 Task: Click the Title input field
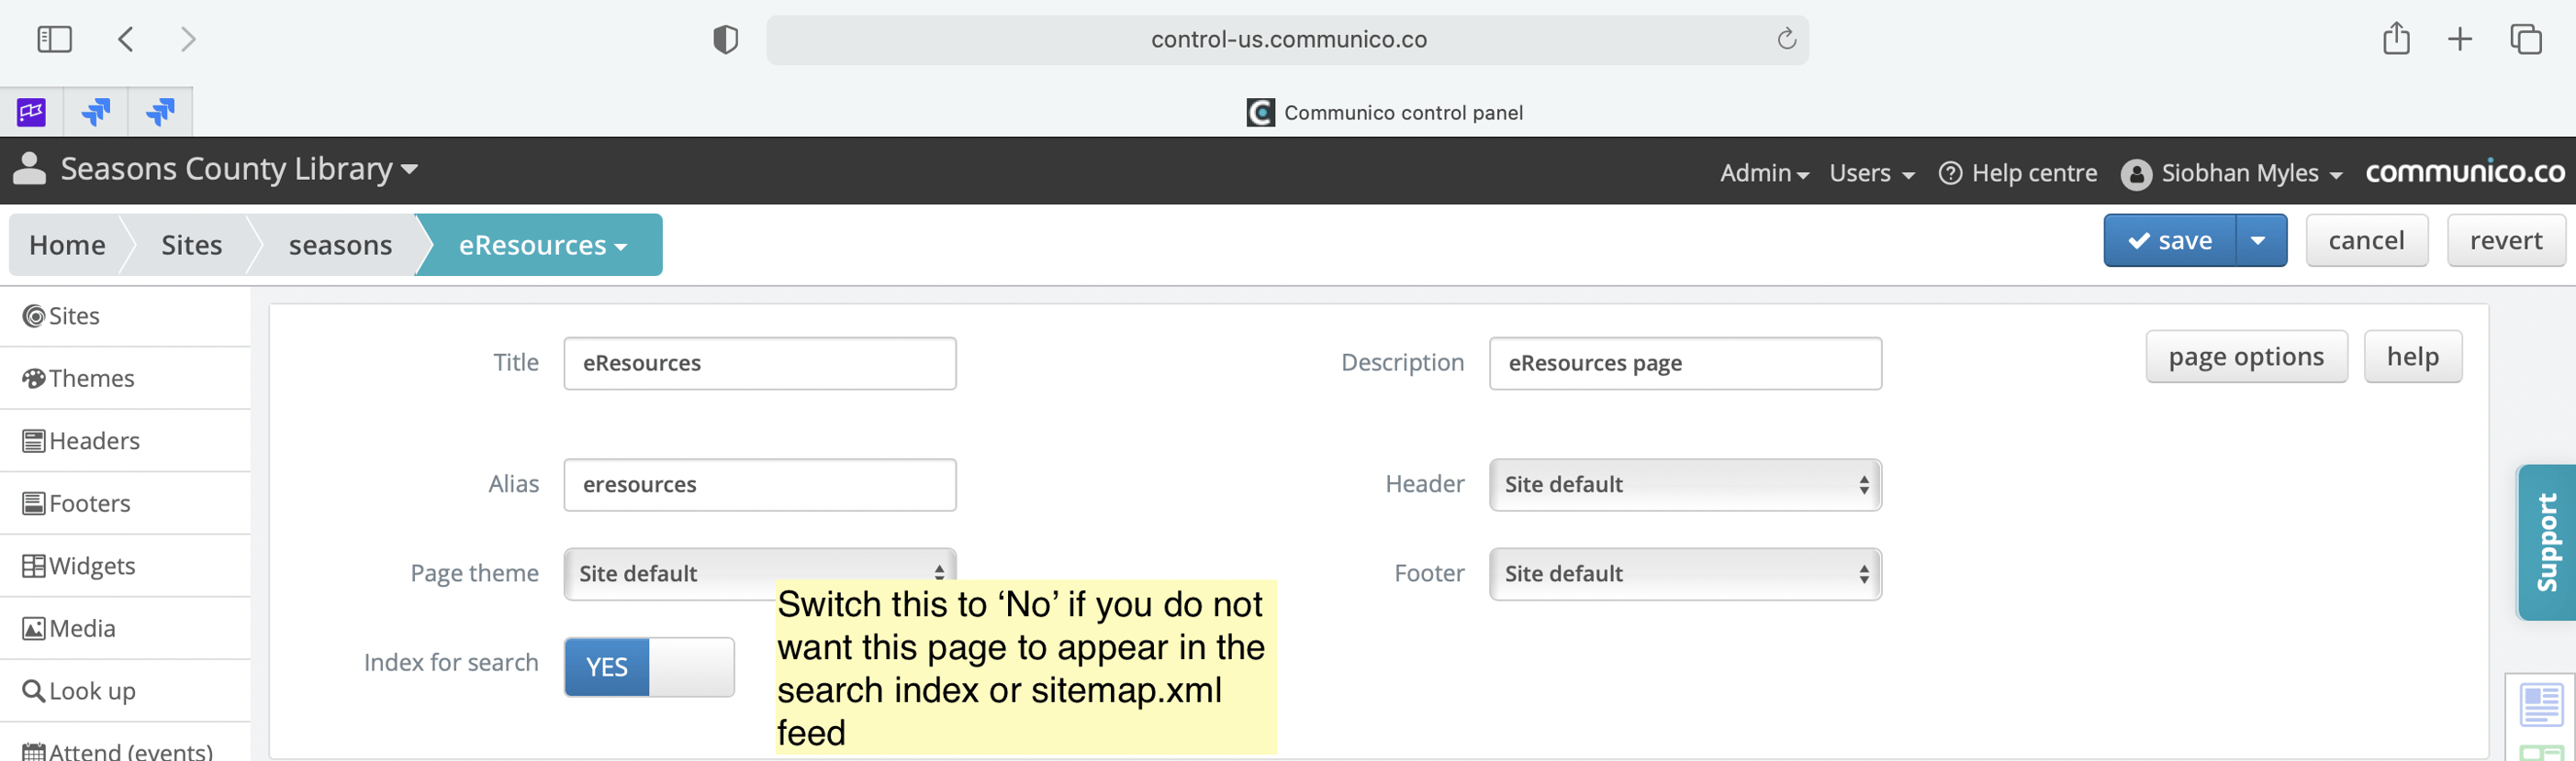760,363
